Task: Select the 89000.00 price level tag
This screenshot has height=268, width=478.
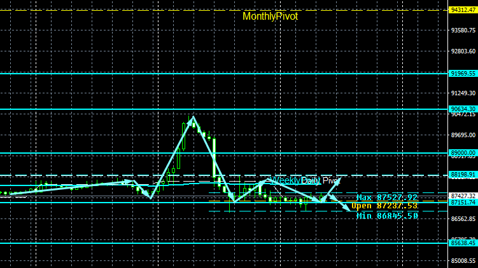Action: click(463, 153)
